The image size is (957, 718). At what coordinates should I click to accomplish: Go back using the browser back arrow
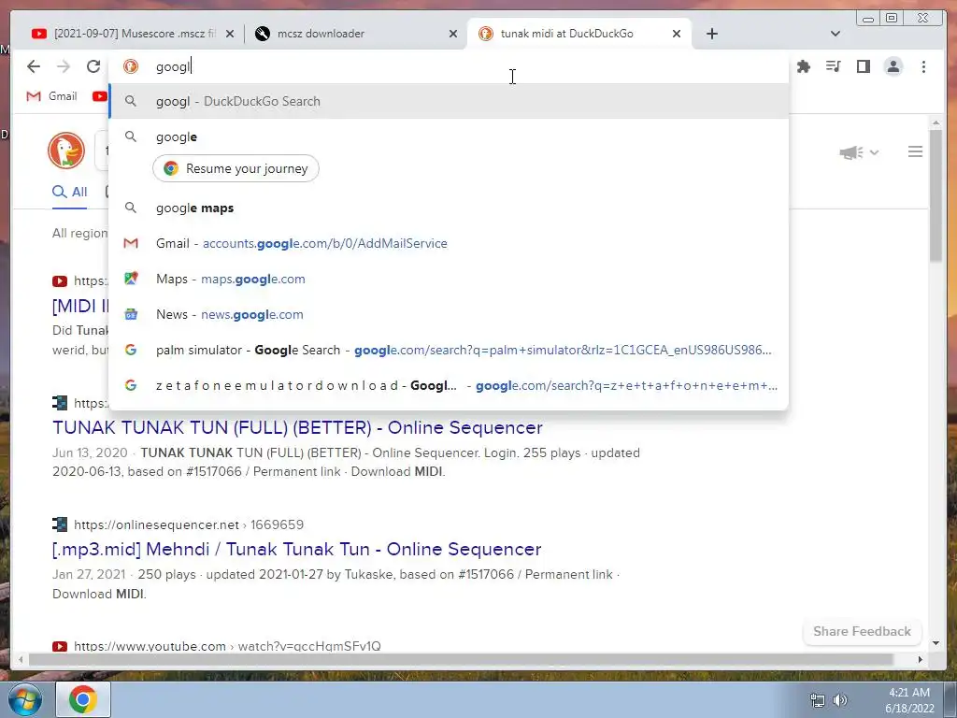34,66
